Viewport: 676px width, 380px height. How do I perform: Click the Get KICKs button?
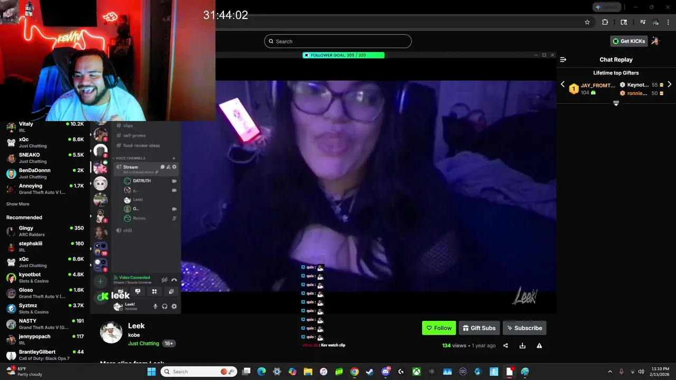pos(629,41)
